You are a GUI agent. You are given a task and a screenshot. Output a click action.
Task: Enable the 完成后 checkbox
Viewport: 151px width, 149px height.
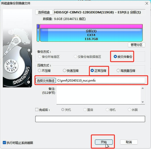click(37, 109)
